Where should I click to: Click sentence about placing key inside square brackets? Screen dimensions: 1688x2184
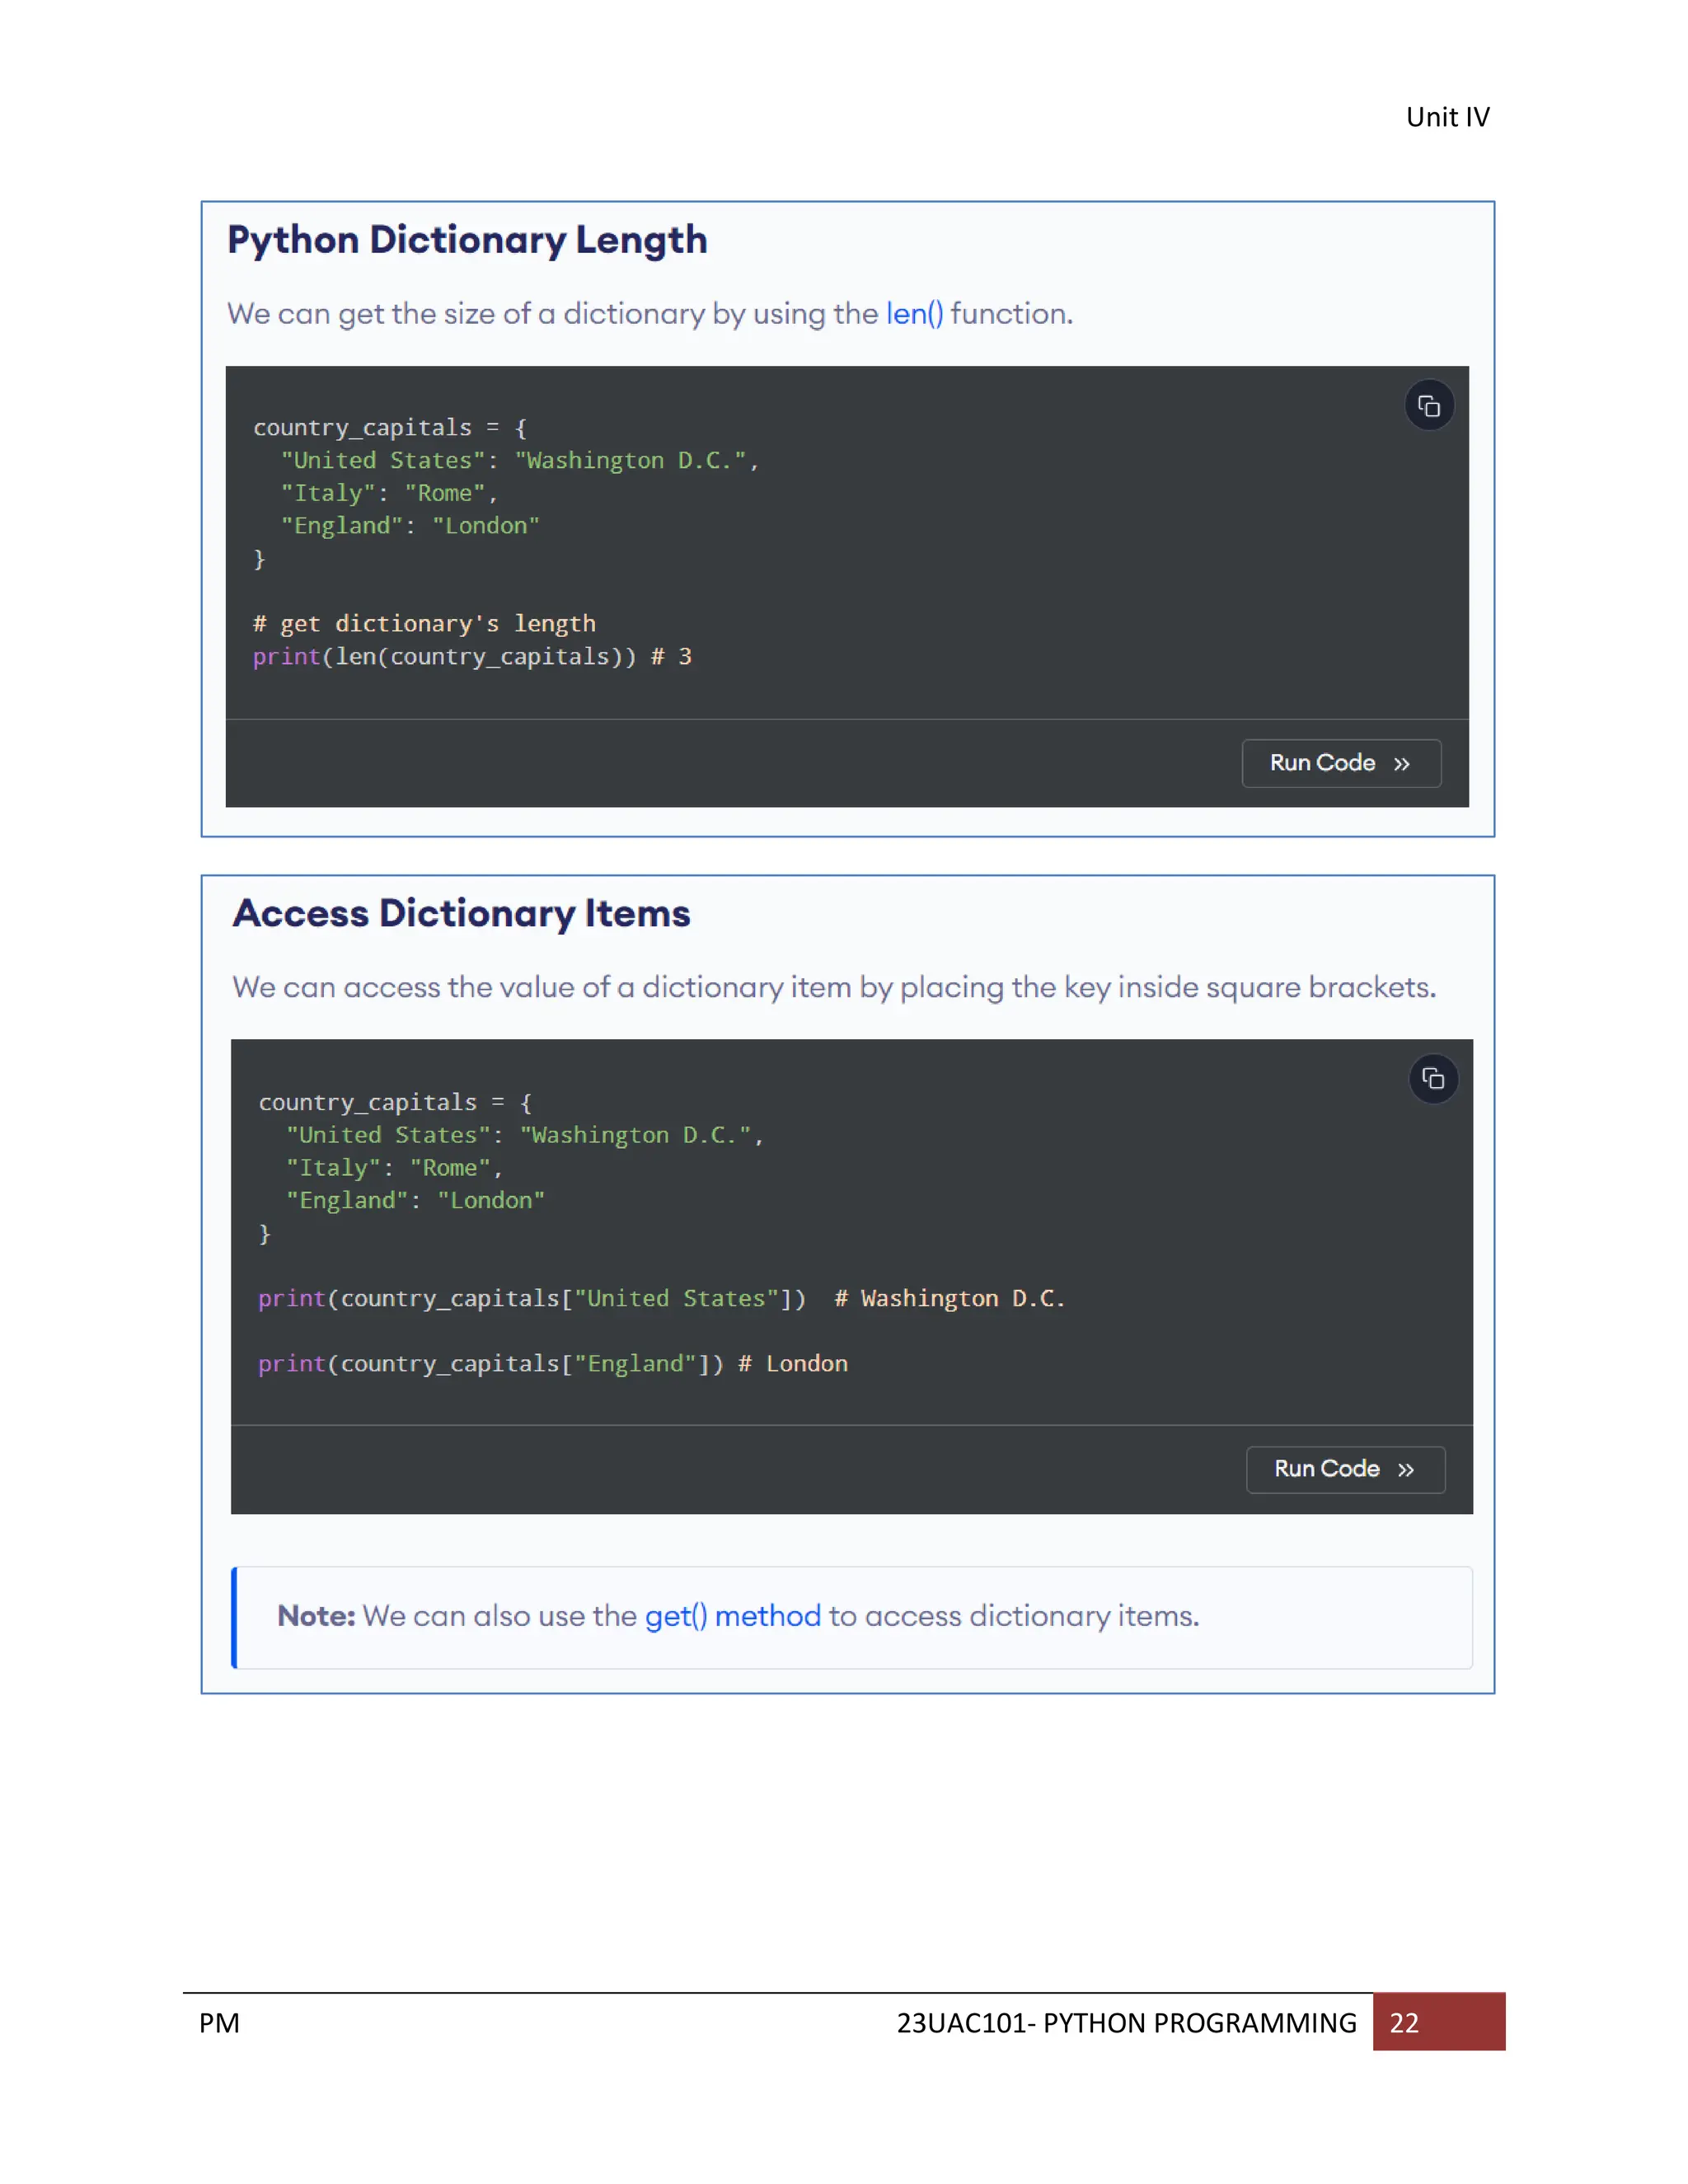tap(834, 988)
